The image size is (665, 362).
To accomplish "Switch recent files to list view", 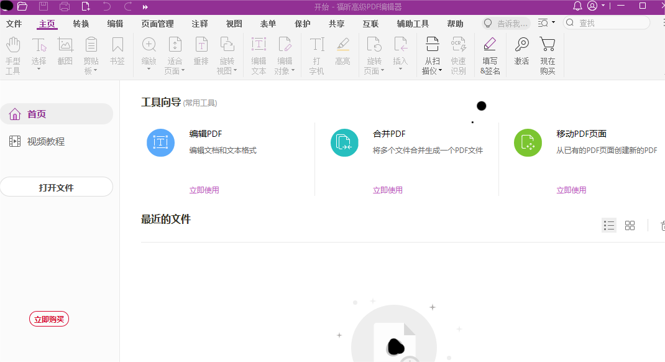I will [x=608, y=225].
